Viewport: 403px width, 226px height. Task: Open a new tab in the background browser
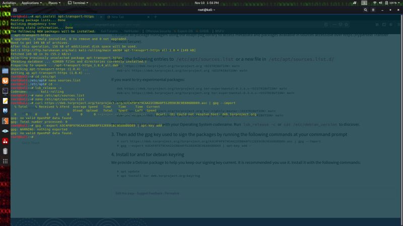point(155,17)
